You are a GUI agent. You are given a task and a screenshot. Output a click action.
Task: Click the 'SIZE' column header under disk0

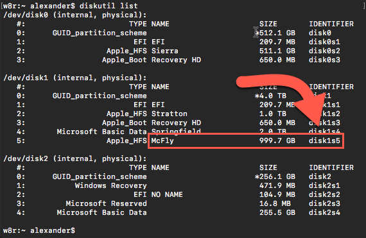coord(268,24)
